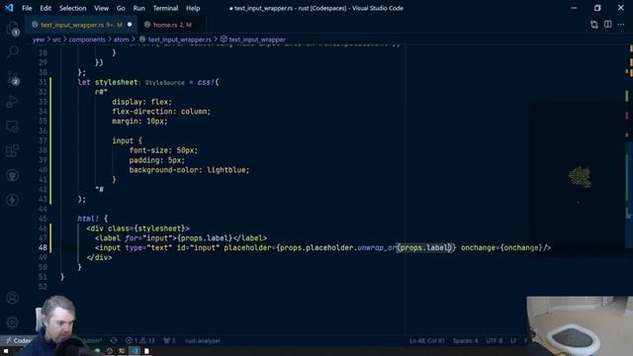Open the Run and Debug view

coord(13,101)
